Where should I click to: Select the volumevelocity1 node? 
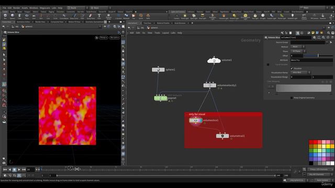click(209, 85)
